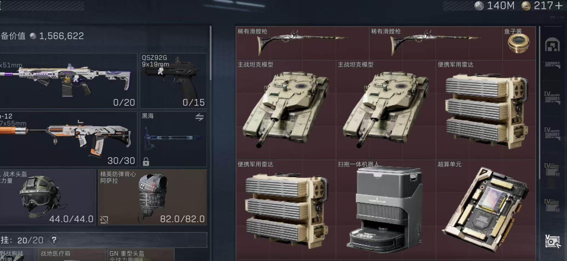Click the plus icon beside 217
Viewport: 567px width, 261px height.
pos(559,5)
